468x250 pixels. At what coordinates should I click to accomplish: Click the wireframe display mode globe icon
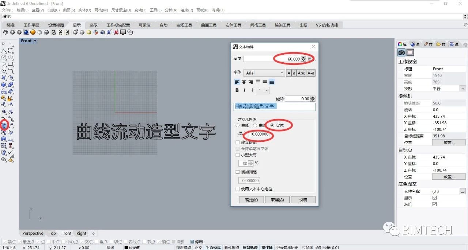coord(5,32)
